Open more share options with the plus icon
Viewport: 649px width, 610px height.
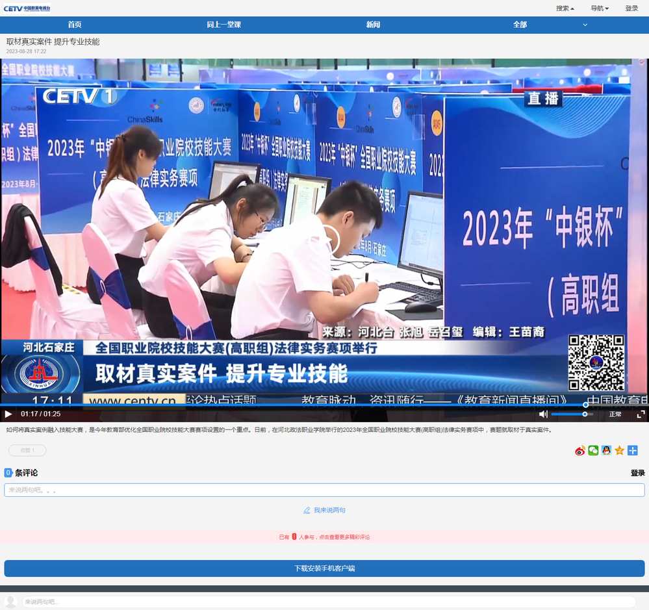[632, 451]
